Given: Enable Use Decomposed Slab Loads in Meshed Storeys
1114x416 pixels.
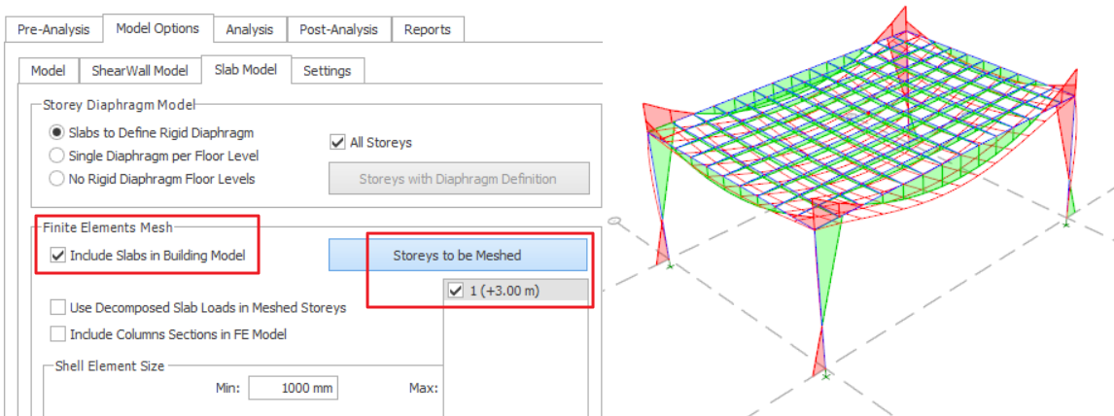Looking at the screenshot, I should (58, 308).
